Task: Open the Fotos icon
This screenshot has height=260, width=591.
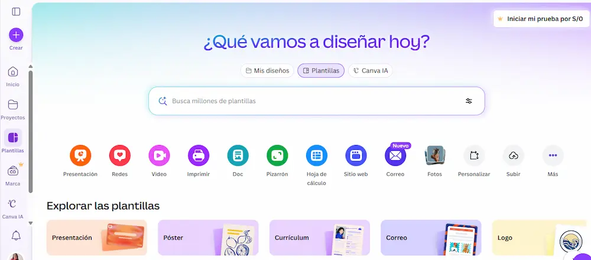Action: point(434,156)
